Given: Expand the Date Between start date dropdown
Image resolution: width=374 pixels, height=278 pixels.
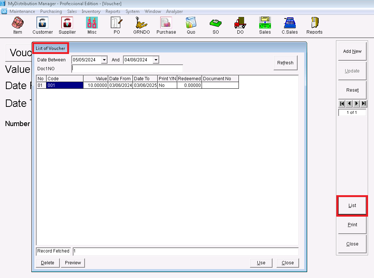Looking at the screenshot, I should coord(104,60).
